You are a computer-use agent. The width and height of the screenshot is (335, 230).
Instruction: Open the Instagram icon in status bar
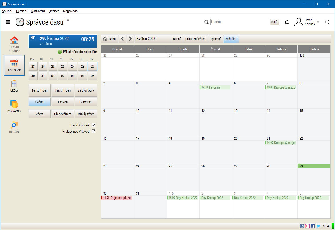point(307,226)
